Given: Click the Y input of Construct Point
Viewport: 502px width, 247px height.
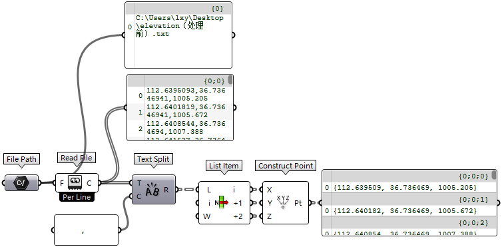Looking at the screenshot, I should (269, 203).
